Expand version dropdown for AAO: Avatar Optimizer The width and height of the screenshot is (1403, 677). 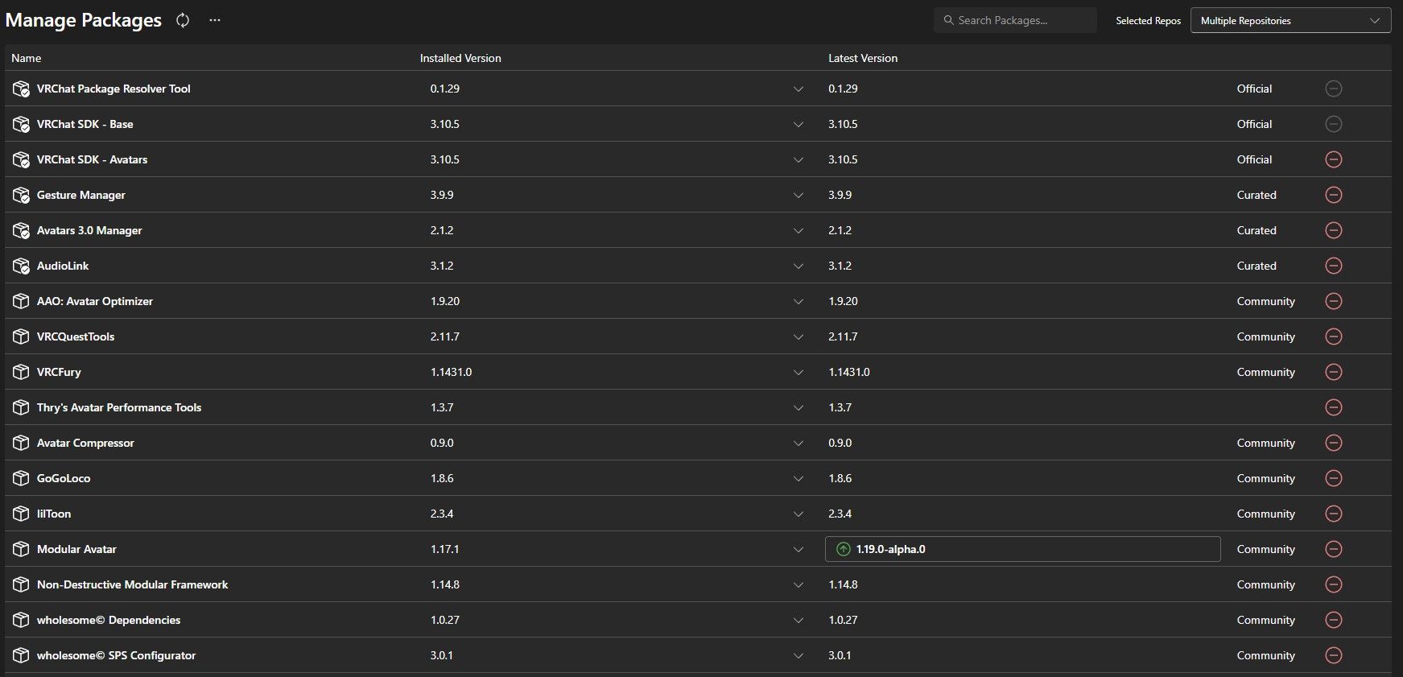(798, 302)
